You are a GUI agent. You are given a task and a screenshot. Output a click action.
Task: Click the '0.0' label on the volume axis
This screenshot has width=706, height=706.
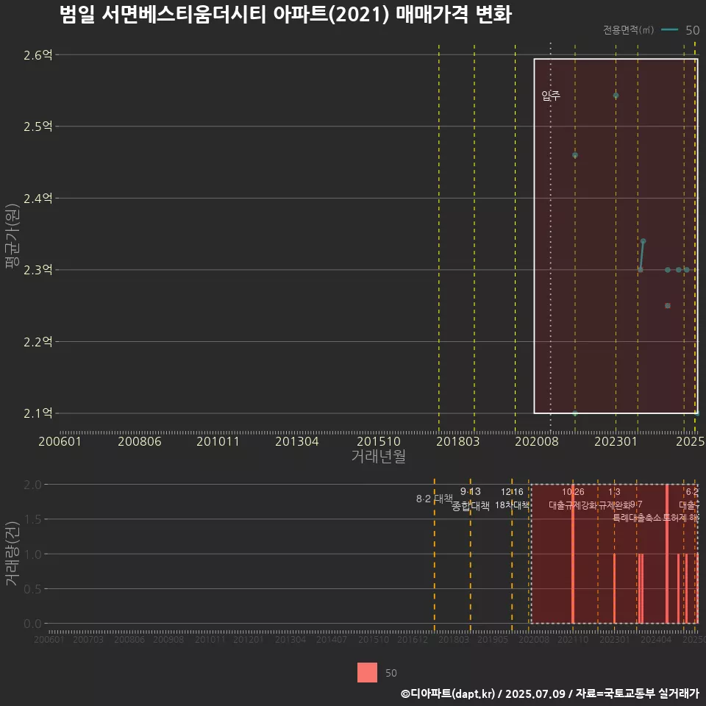(x=32, y=624)
